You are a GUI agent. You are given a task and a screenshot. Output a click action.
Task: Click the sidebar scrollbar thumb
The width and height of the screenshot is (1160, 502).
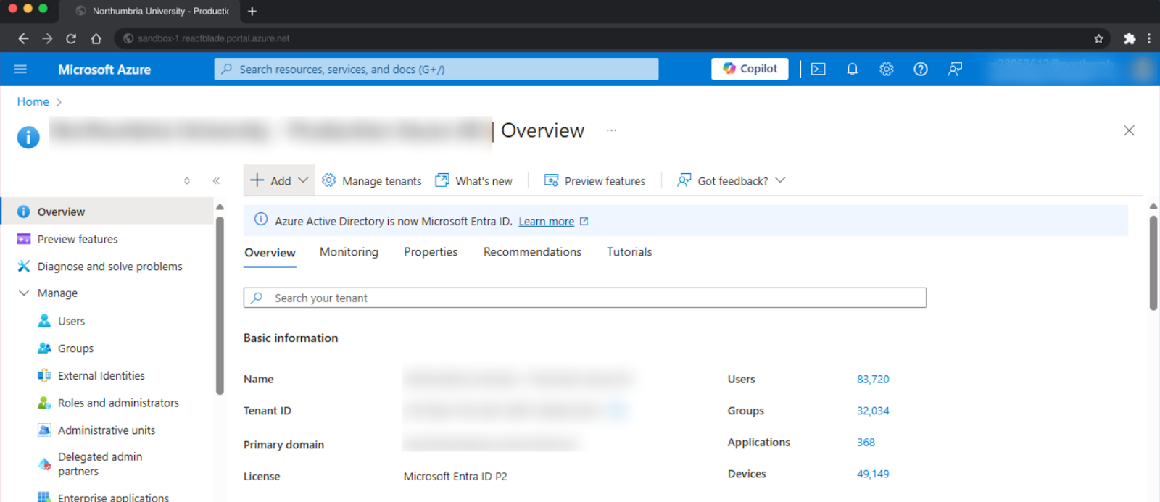(220, 306)
